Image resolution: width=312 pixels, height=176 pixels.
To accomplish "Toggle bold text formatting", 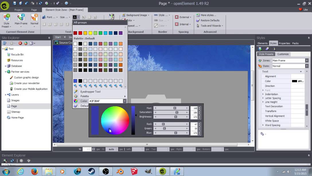I will coord(83,17).
